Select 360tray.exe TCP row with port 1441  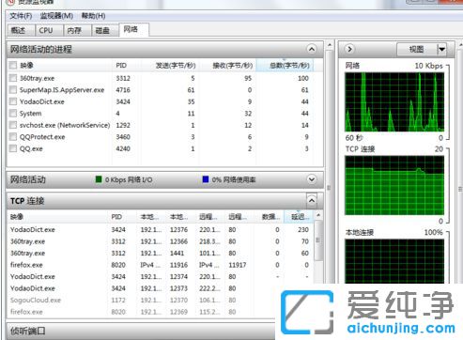pyautogui.click(x=160, y=253)
